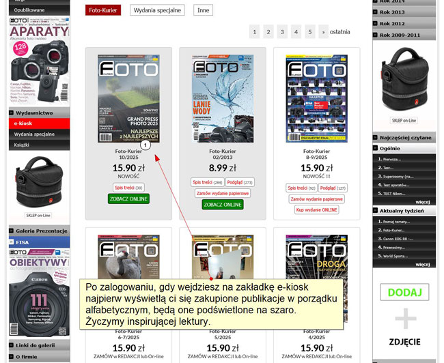444x363 pixels.
Task: Click the Foto-Kurier 02/2013 water splash cover
Action: click(223, 99)
